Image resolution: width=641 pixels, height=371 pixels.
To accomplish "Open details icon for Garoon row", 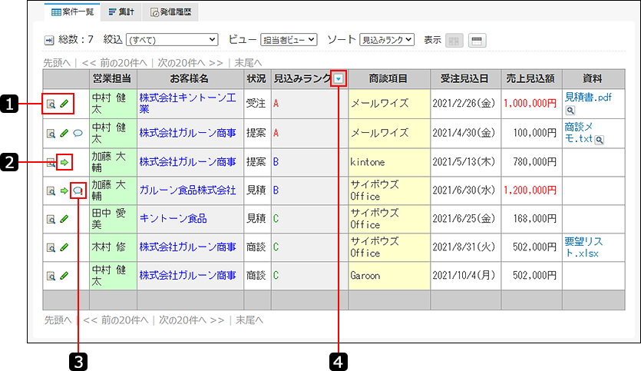I will pos(51,277).
